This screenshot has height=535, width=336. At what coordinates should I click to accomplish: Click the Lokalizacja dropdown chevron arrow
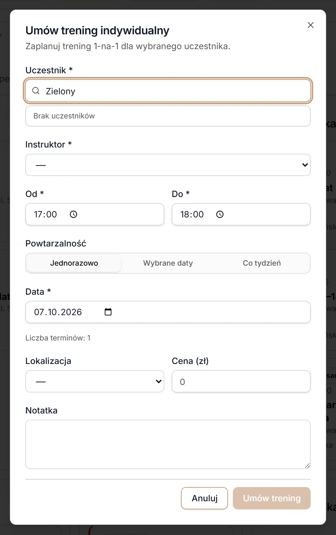tap(158, 381)
